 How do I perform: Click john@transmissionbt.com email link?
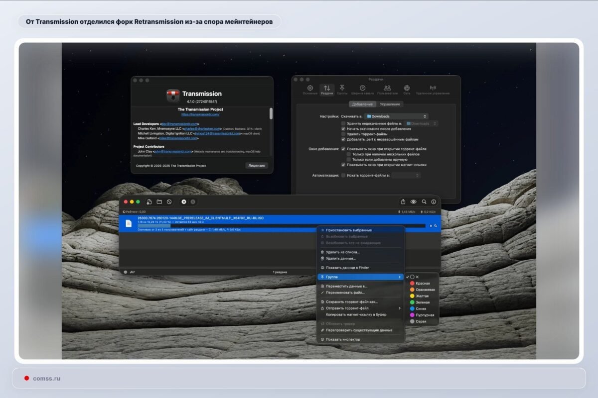click(x=173, y=152)
